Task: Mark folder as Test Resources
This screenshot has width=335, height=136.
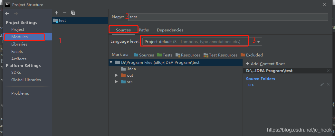Action: point(220,55)
